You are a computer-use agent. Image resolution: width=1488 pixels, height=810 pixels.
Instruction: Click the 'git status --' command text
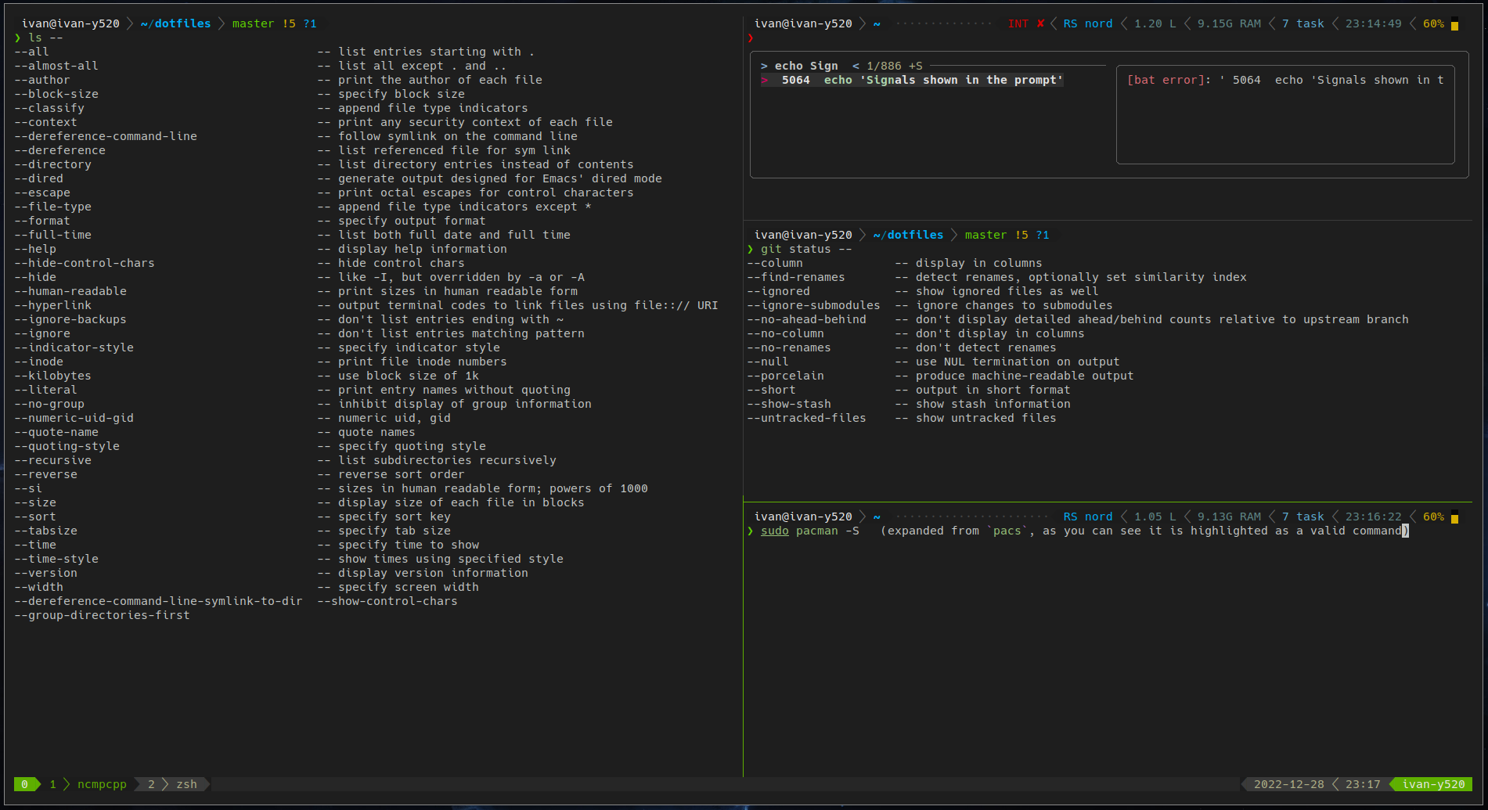click(806, 249)
